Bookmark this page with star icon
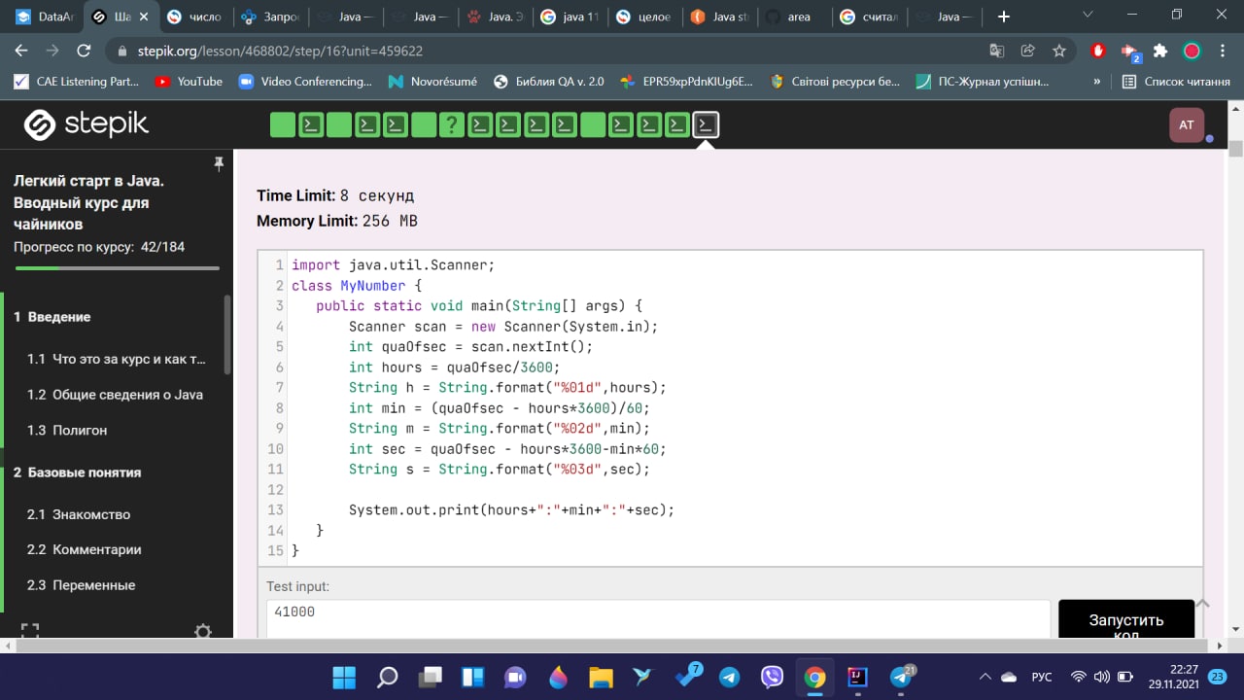The height and width of the screenshot is (700, 1244). [1059, 51]
